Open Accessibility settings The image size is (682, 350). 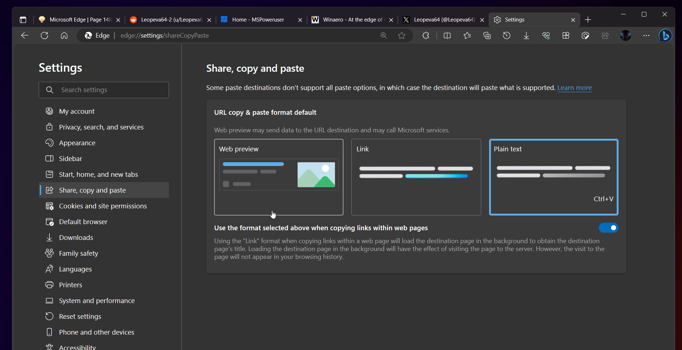coord(104,346)
